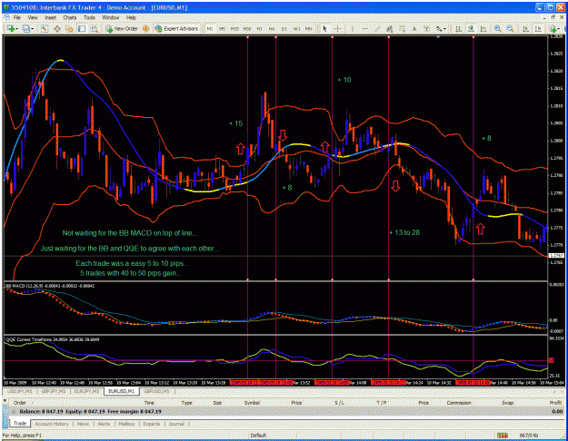The height and width of the screenshot is (441, 568).
Task: Select the Text Label tool
Action: click(x=426, y=28)
